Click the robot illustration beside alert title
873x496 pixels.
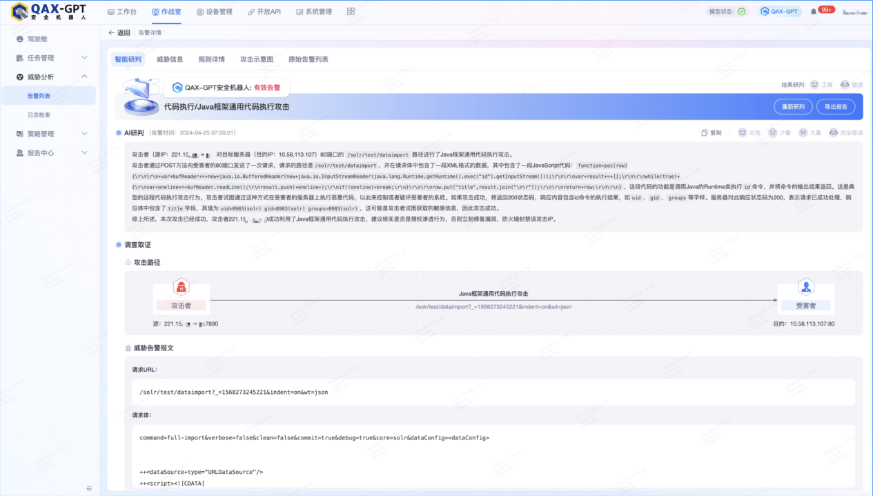click(x=142, y=97)
